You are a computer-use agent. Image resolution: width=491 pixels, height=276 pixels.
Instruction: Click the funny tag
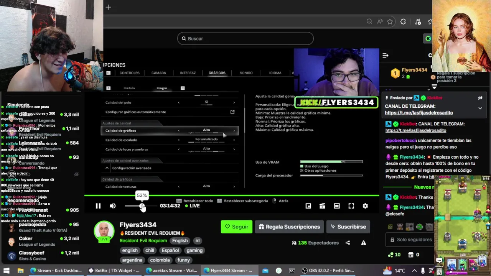click(183, 260)
